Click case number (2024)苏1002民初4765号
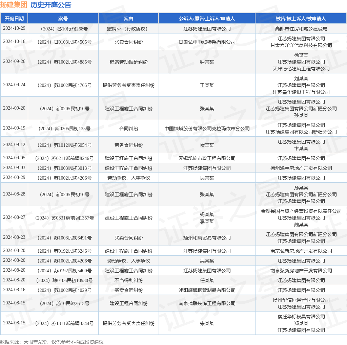Image resolution: width=347 pixels, height=345 pixels. 63,85
